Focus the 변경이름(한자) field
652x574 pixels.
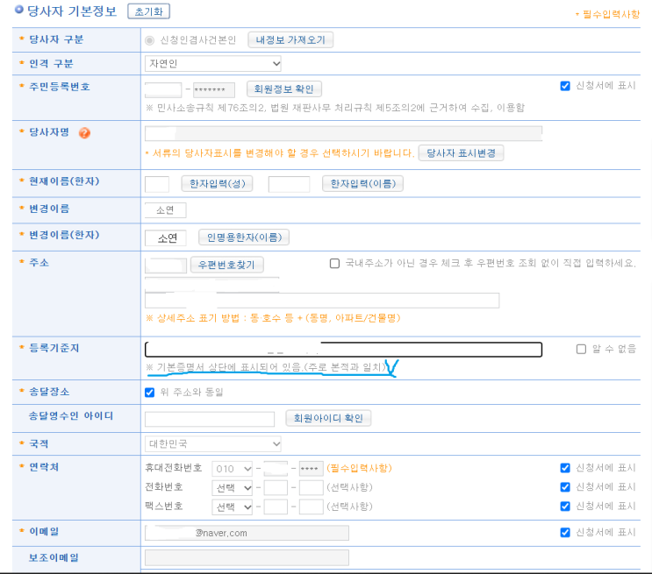(x=166, y=238)
